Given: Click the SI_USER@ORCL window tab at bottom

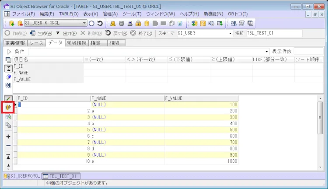Looking at the screenshot, I should (22, 176).
